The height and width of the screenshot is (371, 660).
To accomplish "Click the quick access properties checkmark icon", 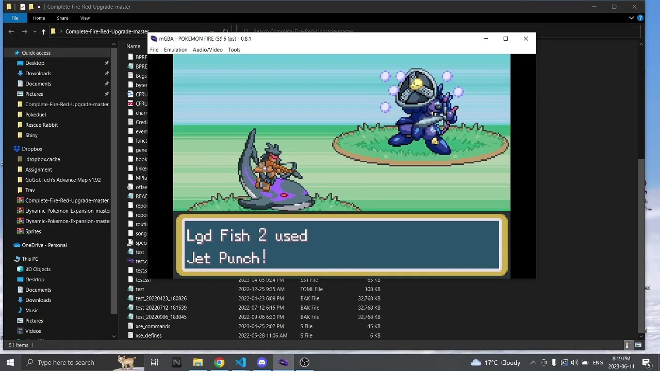I will coord(22,7).
